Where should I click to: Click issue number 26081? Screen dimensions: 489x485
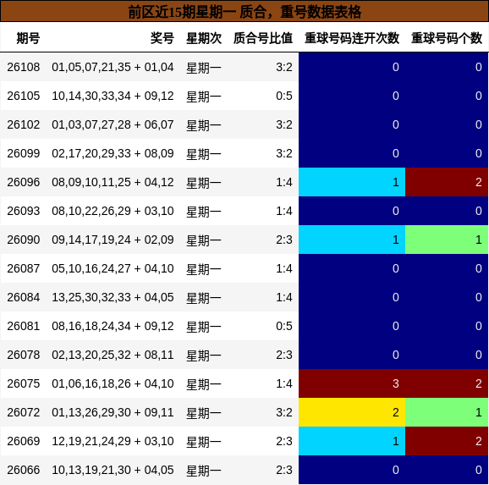[24, 326]
